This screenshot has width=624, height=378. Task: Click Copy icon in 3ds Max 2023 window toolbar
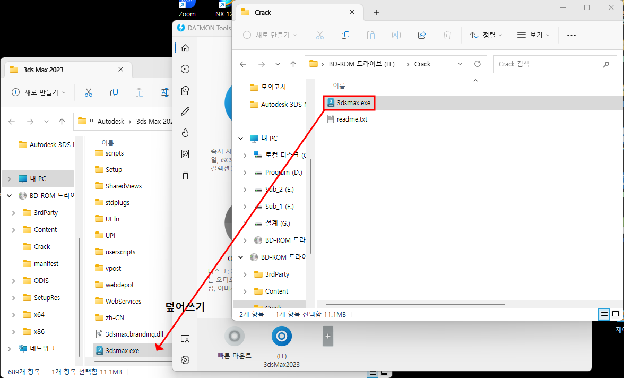click(114, 92)
